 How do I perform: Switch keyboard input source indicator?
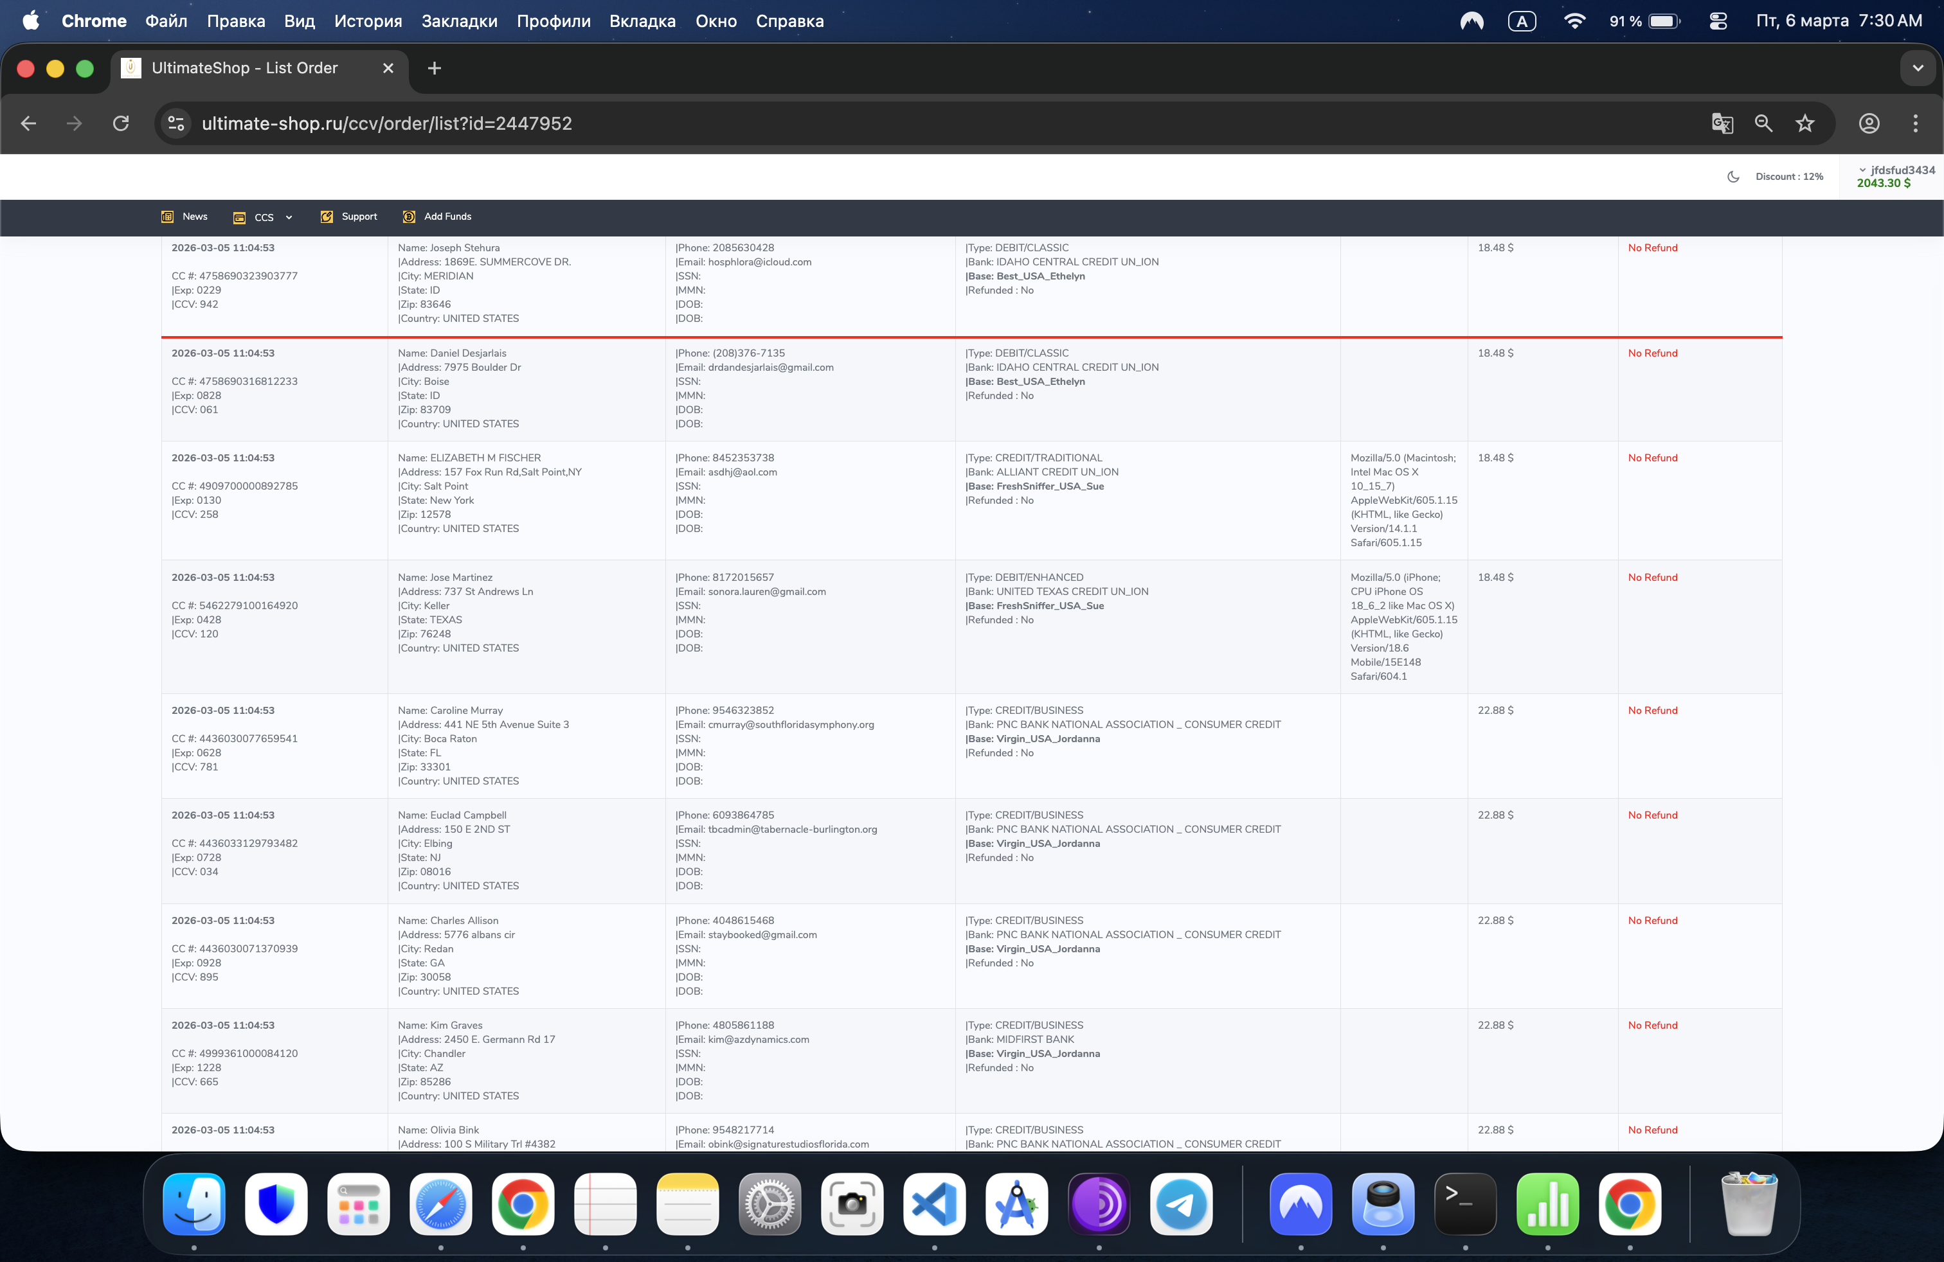pyautogui.click(x=1521, y=21)
